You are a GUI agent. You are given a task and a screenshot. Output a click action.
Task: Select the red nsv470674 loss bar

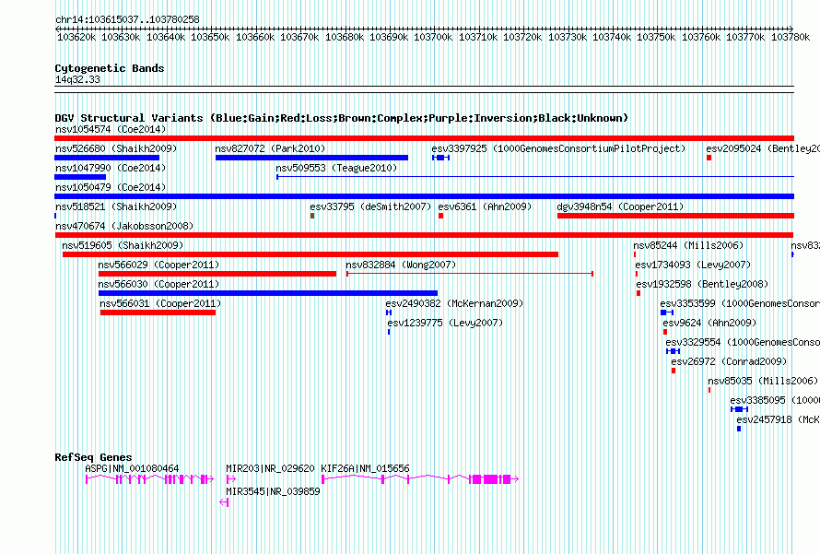(424, 235)
